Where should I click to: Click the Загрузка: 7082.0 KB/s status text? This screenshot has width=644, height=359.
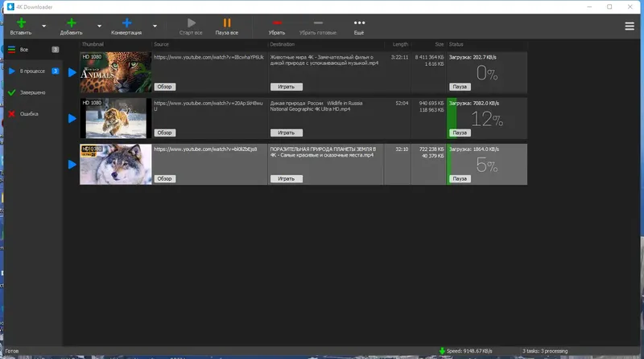tap(474, 104)
